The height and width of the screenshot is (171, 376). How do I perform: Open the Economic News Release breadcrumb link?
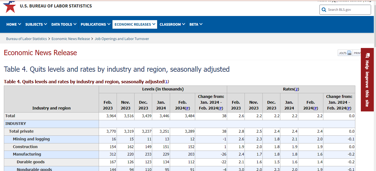(x=71, y=39)
